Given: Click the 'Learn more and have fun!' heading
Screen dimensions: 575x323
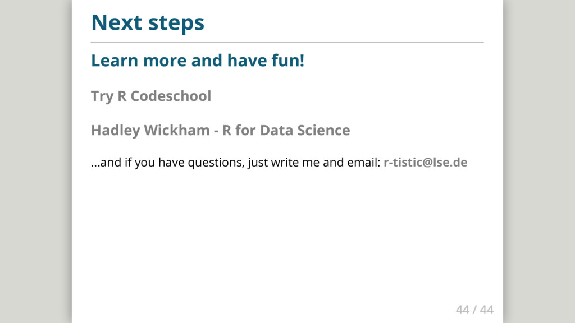Looking at the screenshot, I should (x=198, y=61).
